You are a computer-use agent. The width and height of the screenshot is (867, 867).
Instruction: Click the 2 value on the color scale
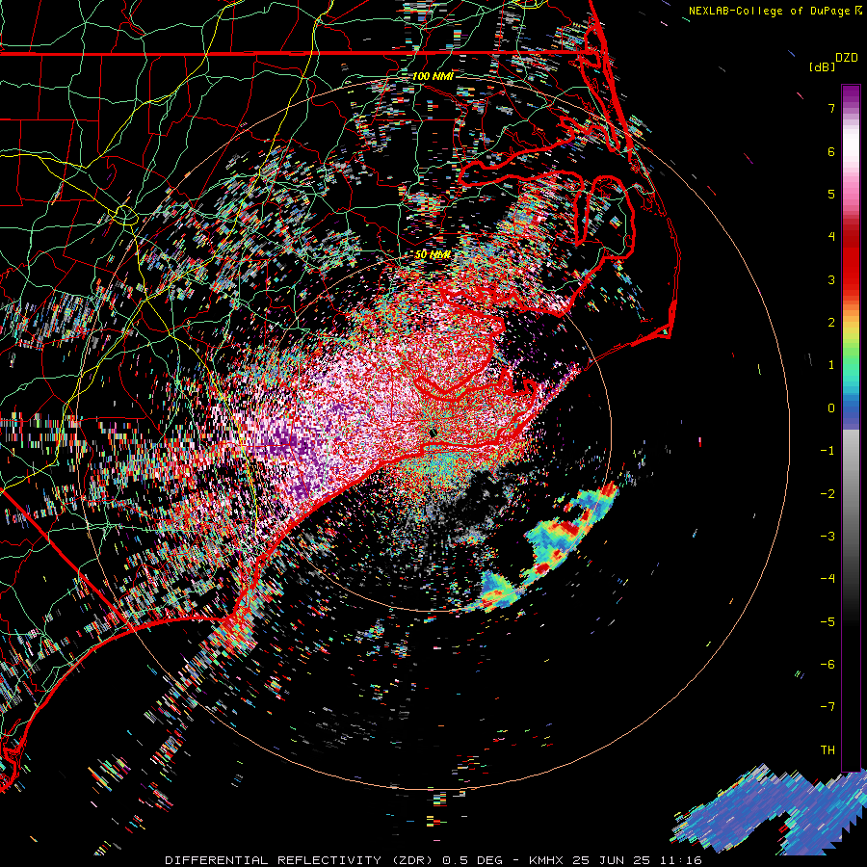click(831, 323)
